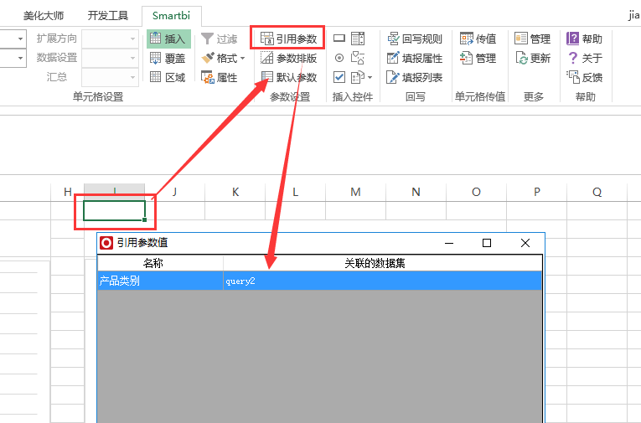Viewport: 641px width, 423px height.
Task: Switch to the 美化大师 tab
Action: coord(44,16)
